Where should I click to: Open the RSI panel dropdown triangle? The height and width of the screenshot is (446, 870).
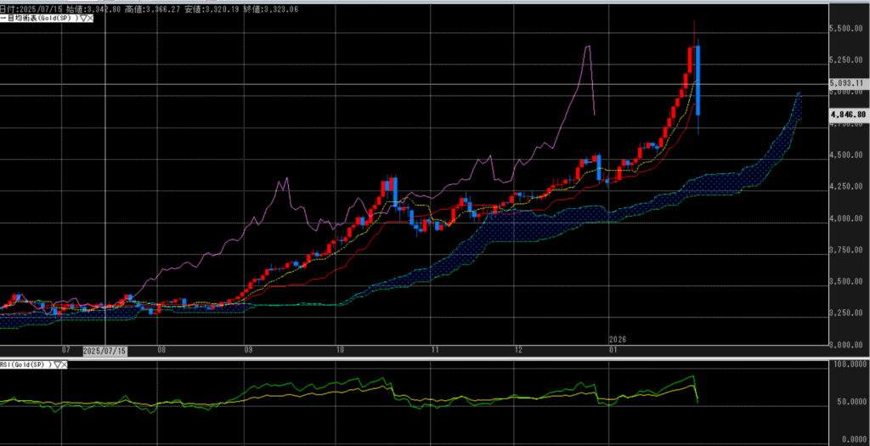tap(56, 364)
